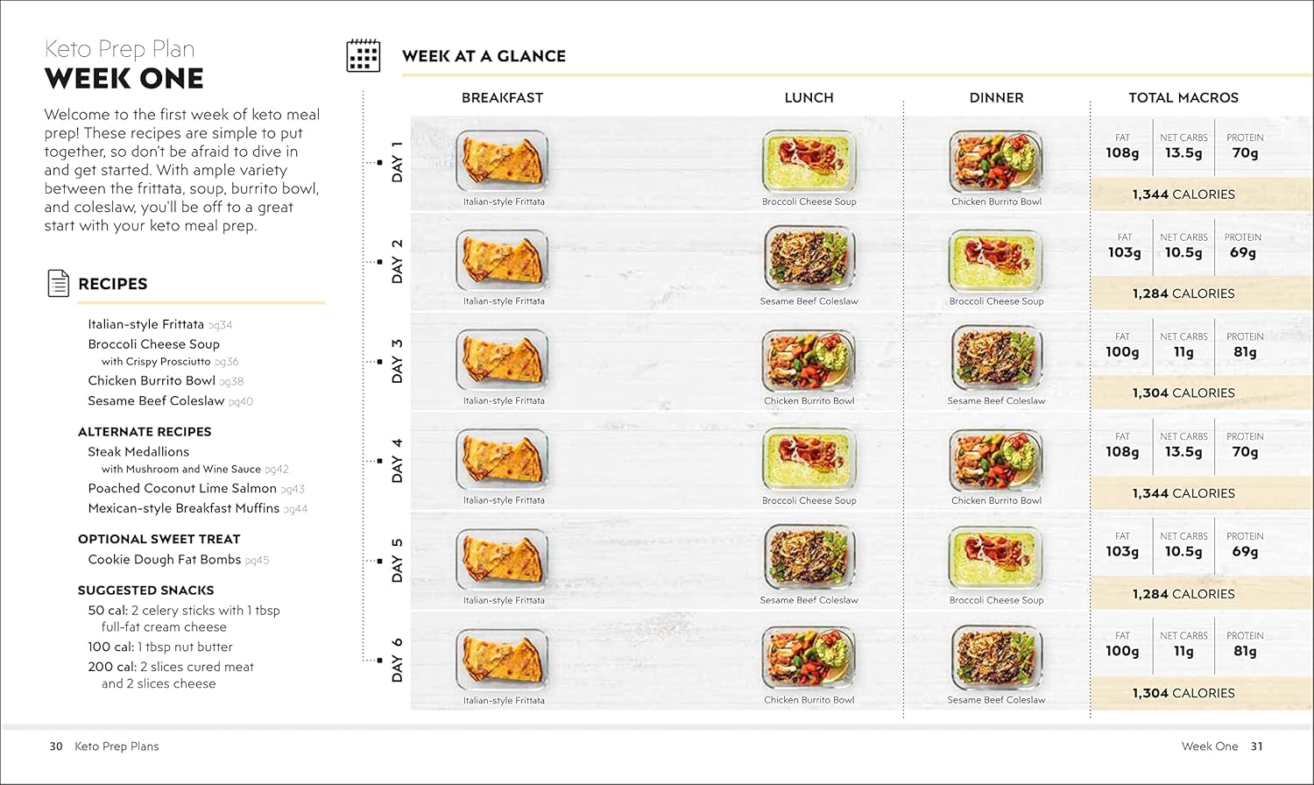Image resolution: width=1314 pixels, height=785 pixels.
Task: Select Day 1 Chicken Burrito Bowl dinner image
Action: coord(996,162)
